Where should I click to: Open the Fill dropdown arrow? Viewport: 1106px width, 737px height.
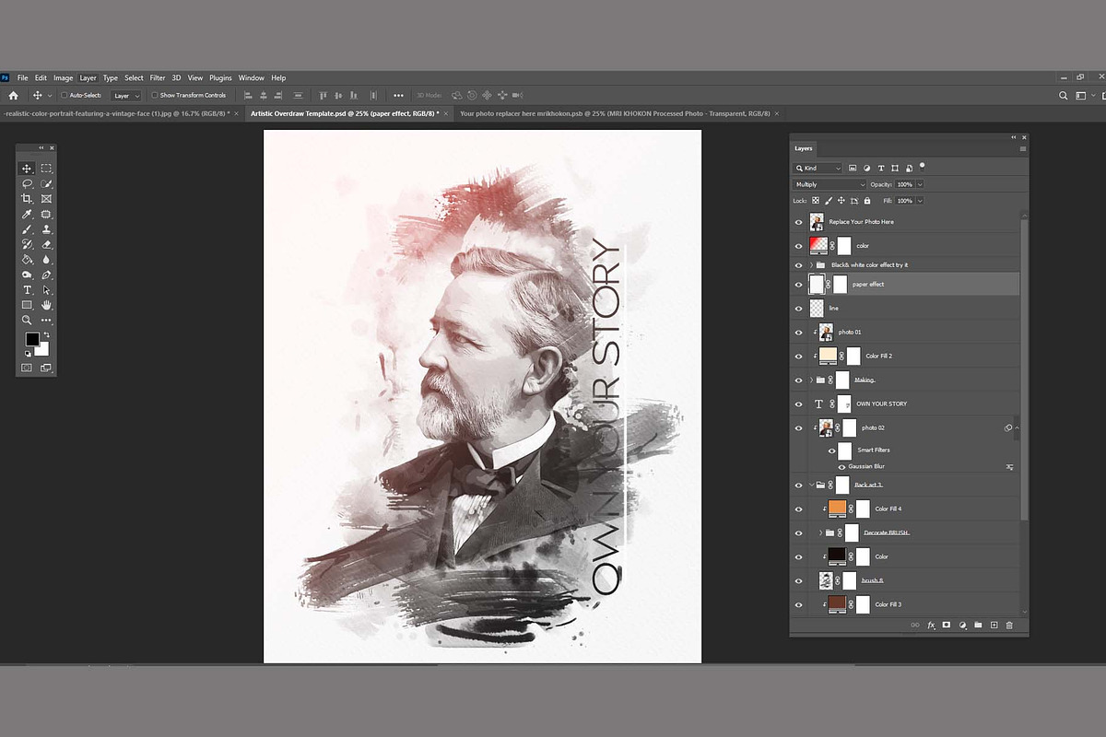tap(920, 200)
